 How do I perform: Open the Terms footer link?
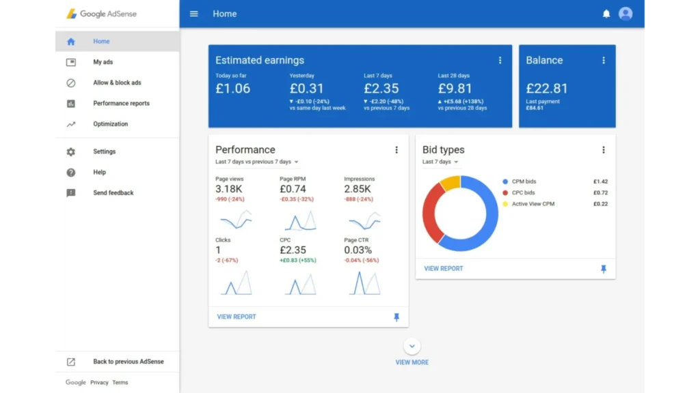[x=120, y=382]
